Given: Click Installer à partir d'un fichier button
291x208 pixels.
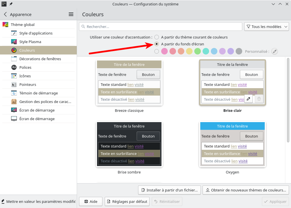Looking at the screenshot, I should 169,190.
